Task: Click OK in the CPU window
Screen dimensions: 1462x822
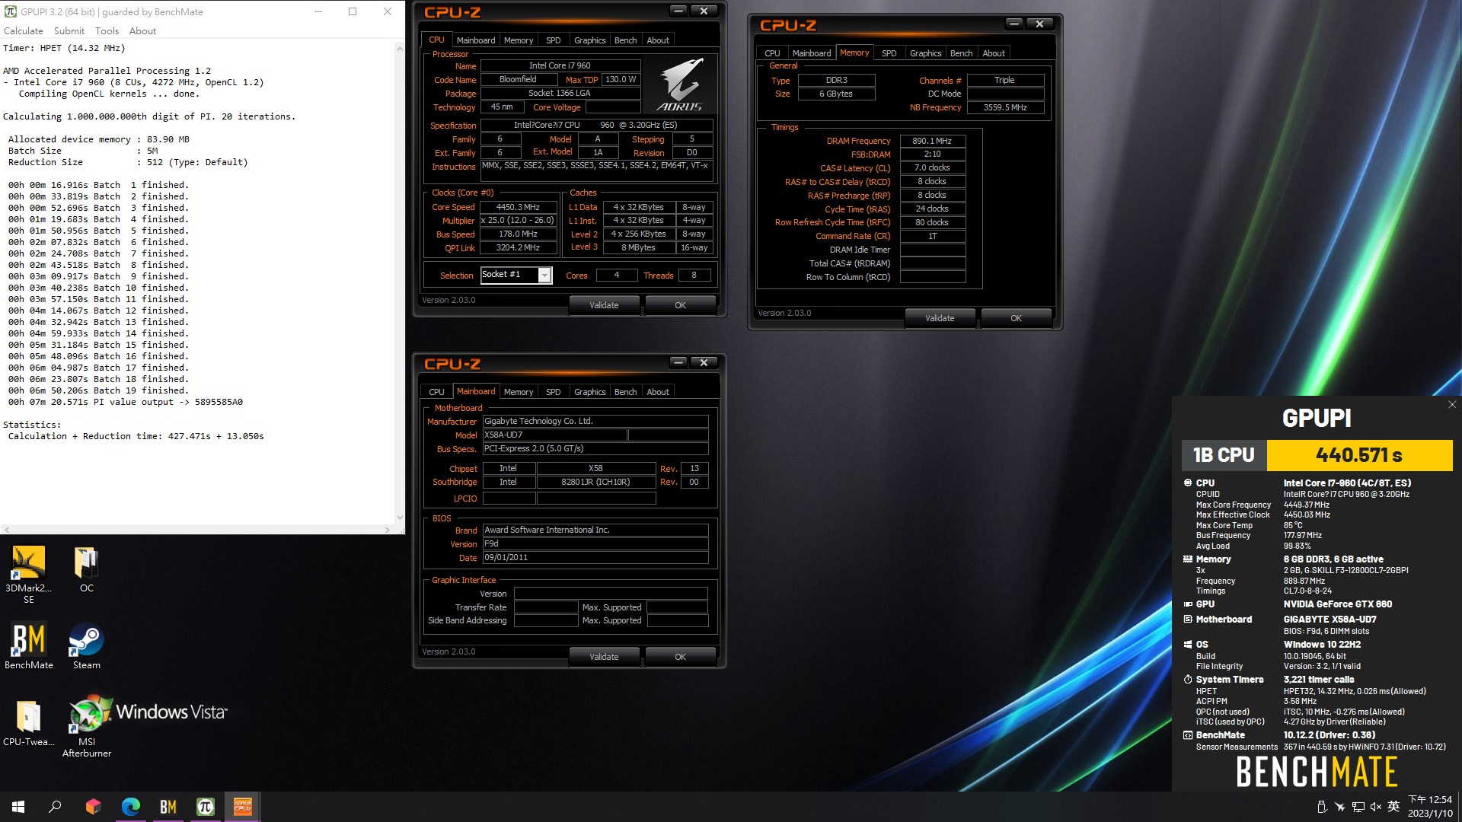Action: tap(680, 305)
